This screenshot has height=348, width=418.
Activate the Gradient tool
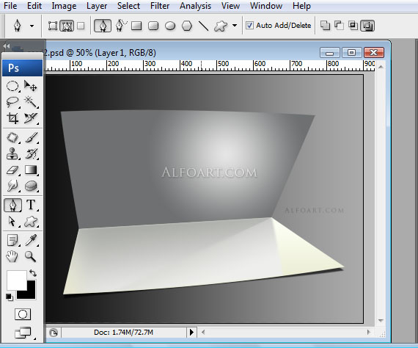click(x=31, y=170)
